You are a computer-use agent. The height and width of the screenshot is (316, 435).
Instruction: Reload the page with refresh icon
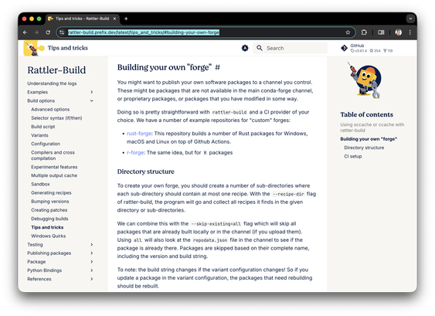[48, 32]
